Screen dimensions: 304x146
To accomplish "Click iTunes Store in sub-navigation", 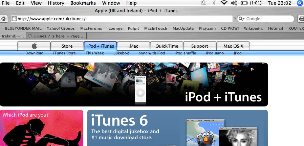I will pyautogui.click(x=64, y=53).
